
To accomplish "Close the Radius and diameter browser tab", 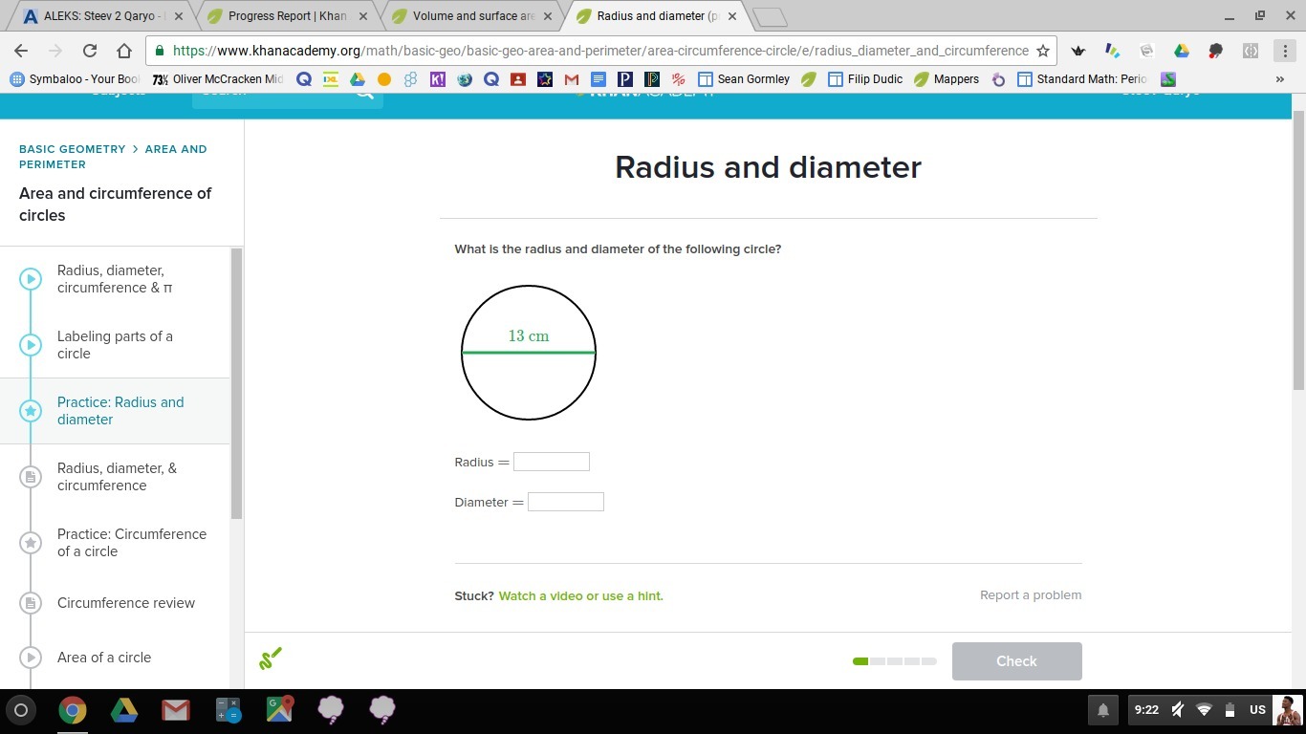I will pos(732,16).
